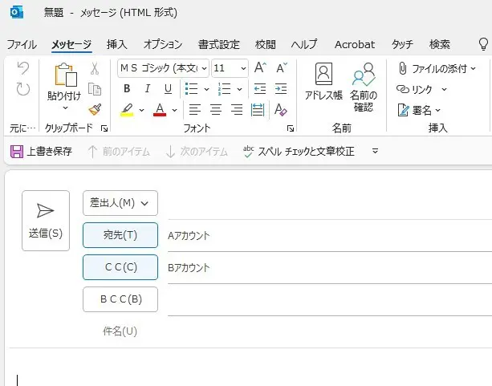
Task: Select the Format Painter brush icon
Action: [95, 110]
